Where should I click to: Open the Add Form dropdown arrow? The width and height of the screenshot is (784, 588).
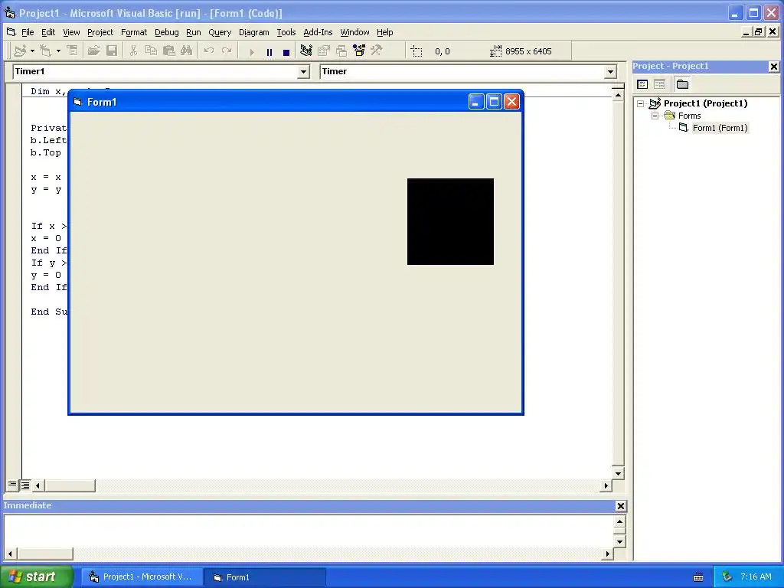pos(58,51)
